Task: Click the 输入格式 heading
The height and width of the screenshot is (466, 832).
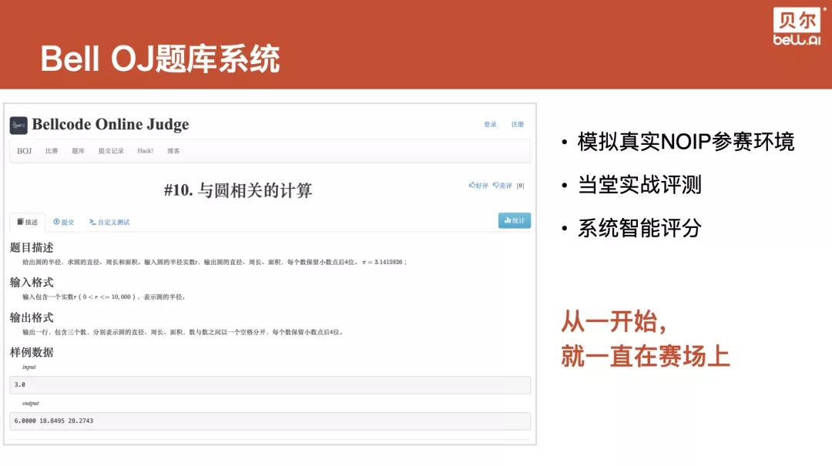Action: (x=32, y=283)
